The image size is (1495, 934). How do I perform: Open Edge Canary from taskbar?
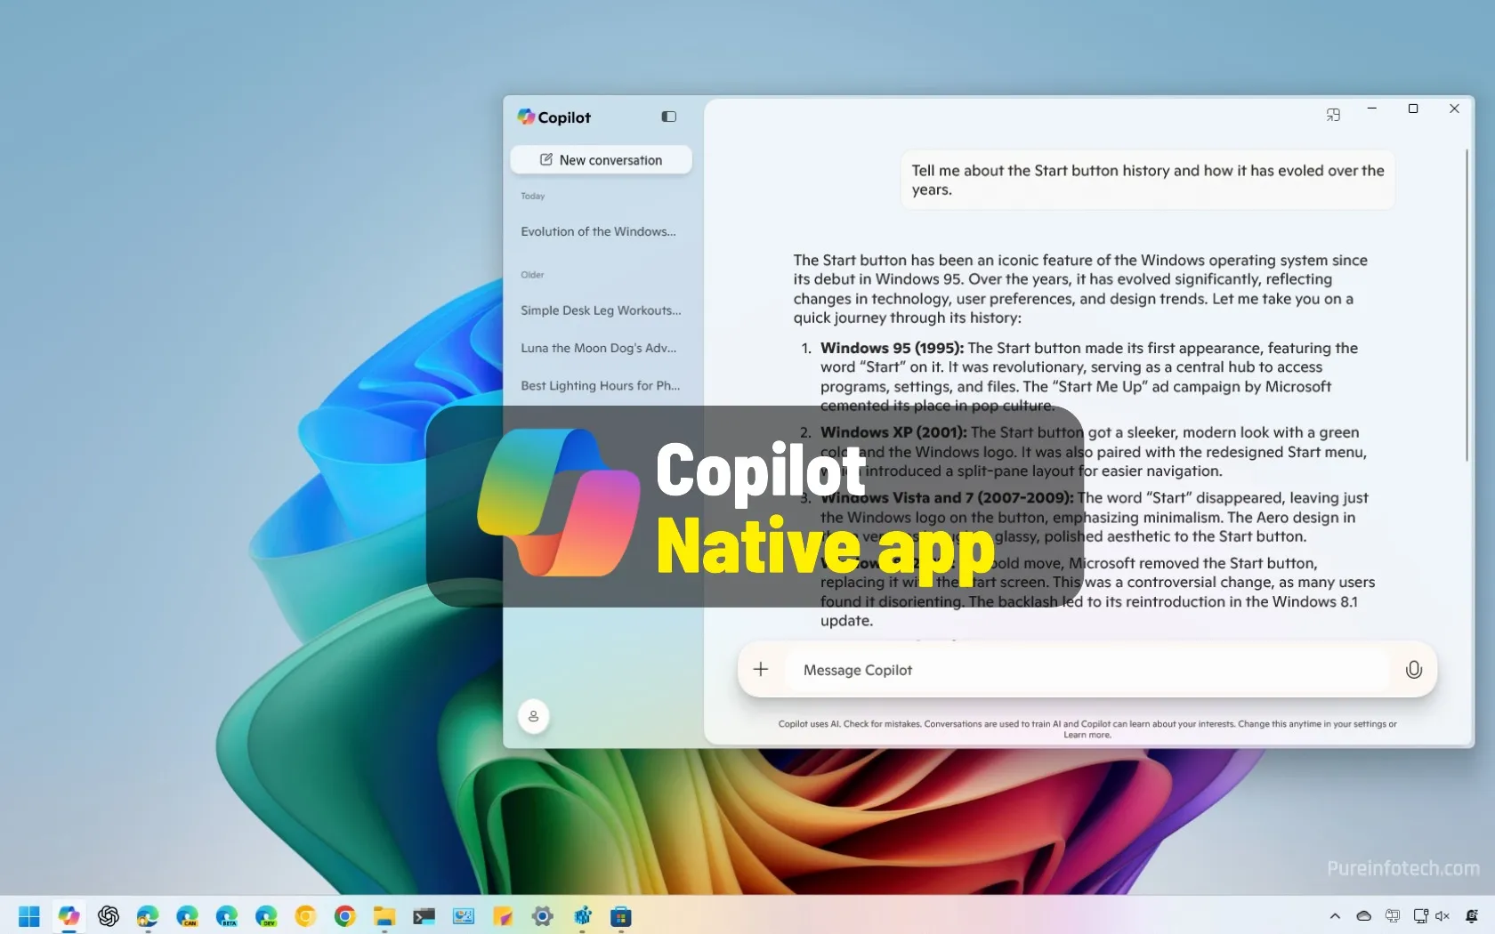[x=187, y=916]
